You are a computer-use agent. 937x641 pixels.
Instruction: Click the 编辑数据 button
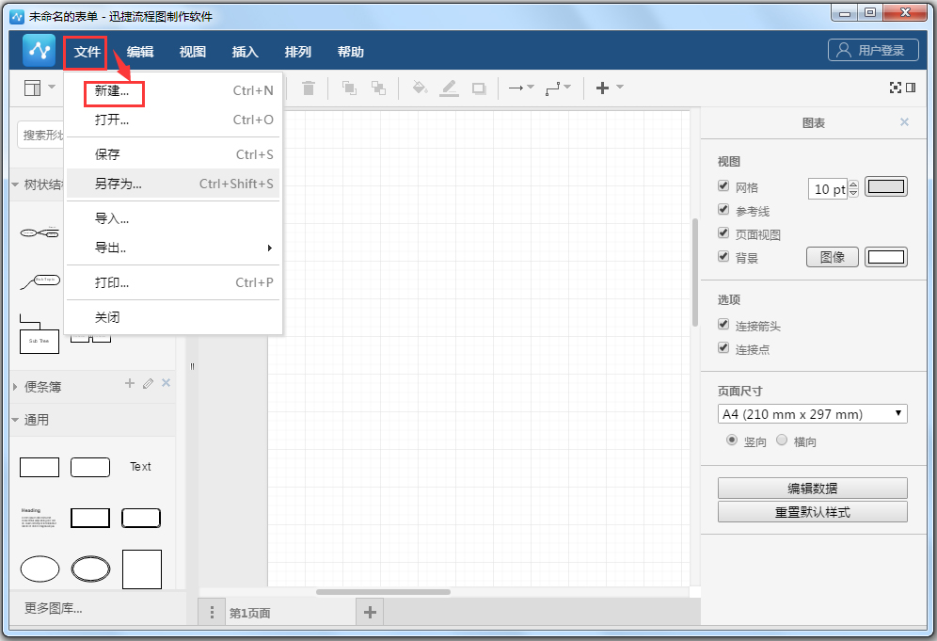(x=812, y=488)
